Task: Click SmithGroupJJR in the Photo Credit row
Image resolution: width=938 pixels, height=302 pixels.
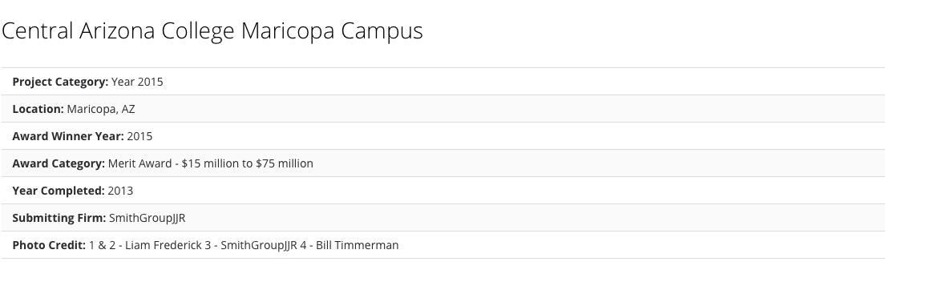Action: tap(259, 245)
